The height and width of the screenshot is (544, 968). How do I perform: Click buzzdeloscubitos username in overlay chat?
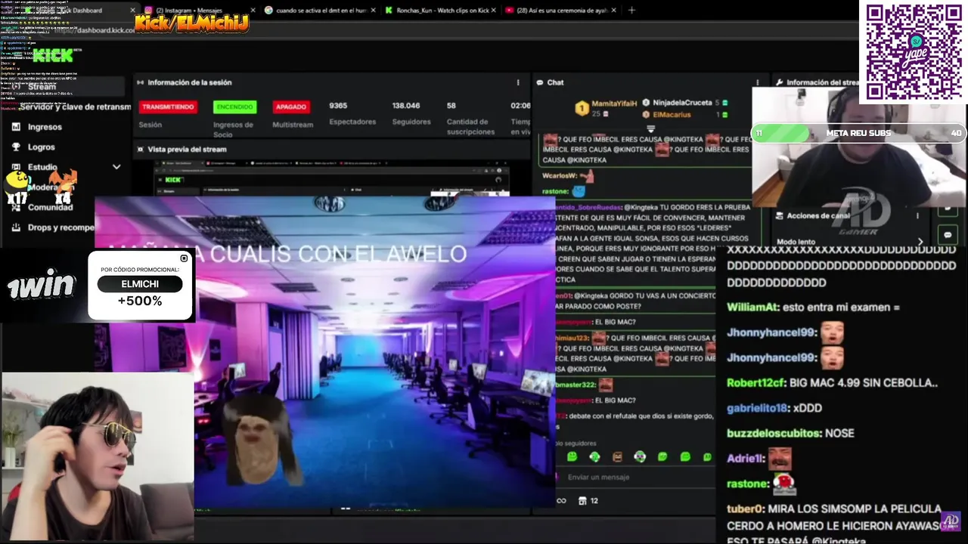click(774, 433)
